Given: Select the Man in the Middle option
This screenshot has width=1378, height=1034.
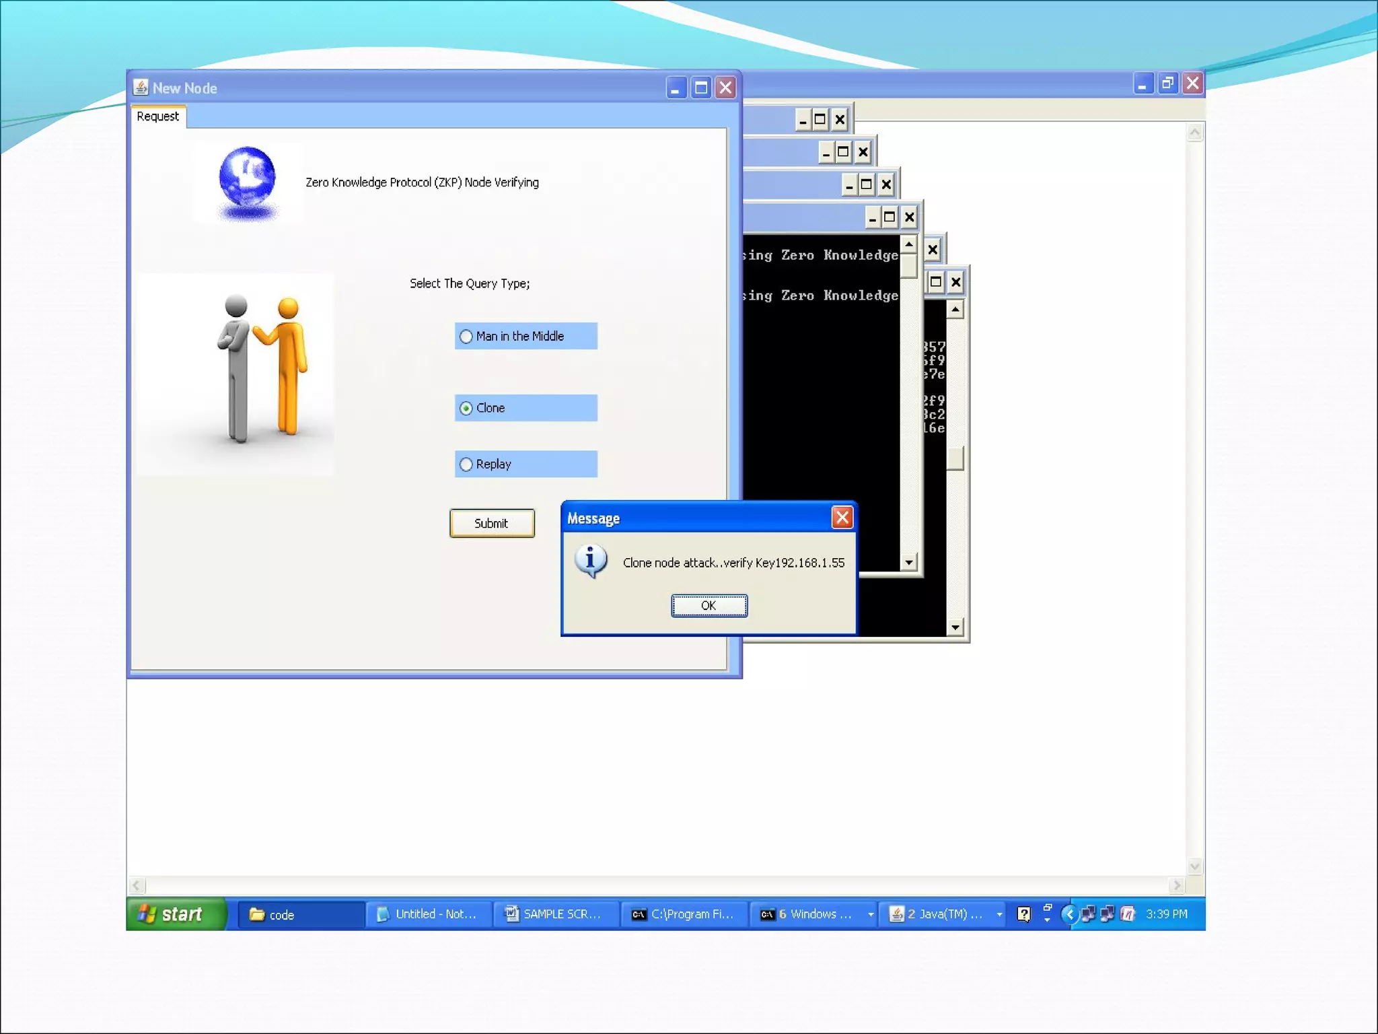Looking at the screenshot, I should click(466, 336).
